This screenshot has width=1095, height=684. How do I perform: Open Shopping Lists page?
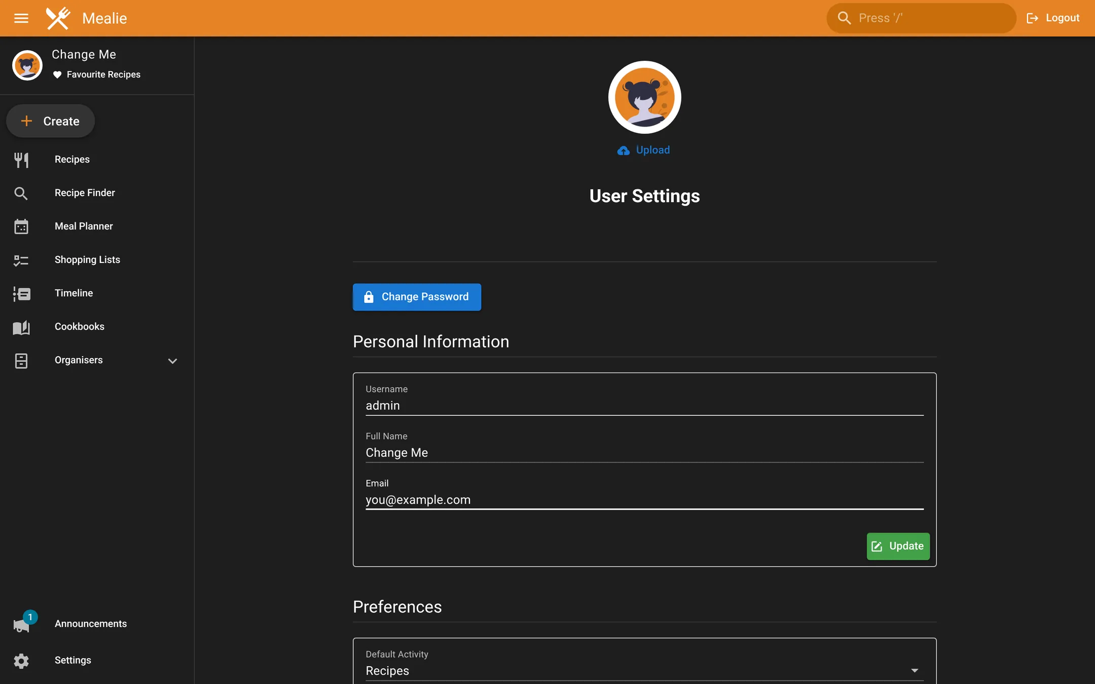click(x=87, y=259)
